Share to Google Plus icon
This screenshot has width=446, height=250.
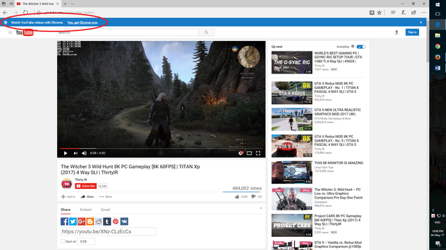tap(82, 222)
